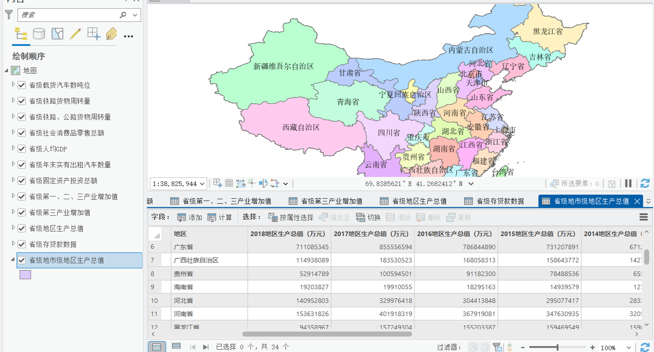Toggle the 省级第三产业增加值 layer checkbox

click(21, 212)
